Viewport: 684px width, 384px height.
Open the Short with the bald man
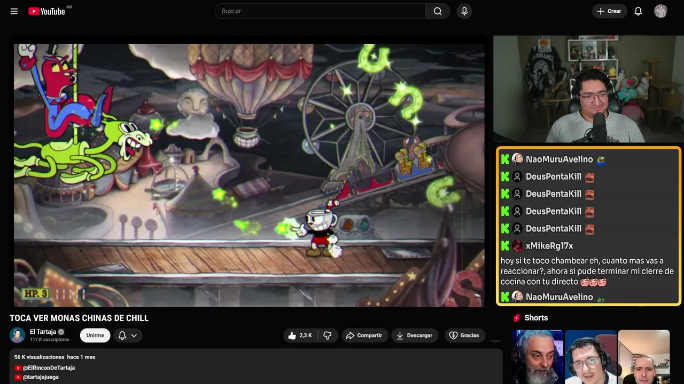coord(643,357)
